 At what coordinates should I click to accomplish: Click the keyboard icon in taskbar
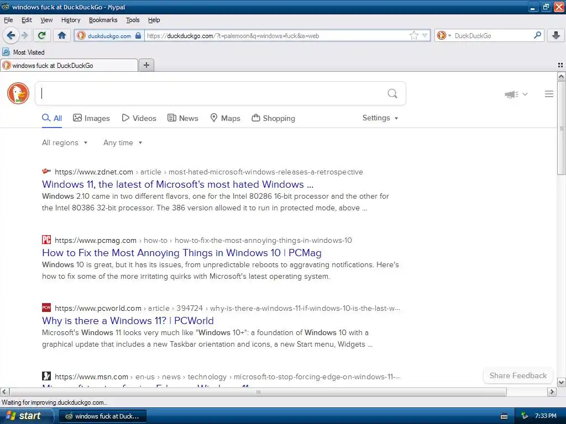point(504,416)
